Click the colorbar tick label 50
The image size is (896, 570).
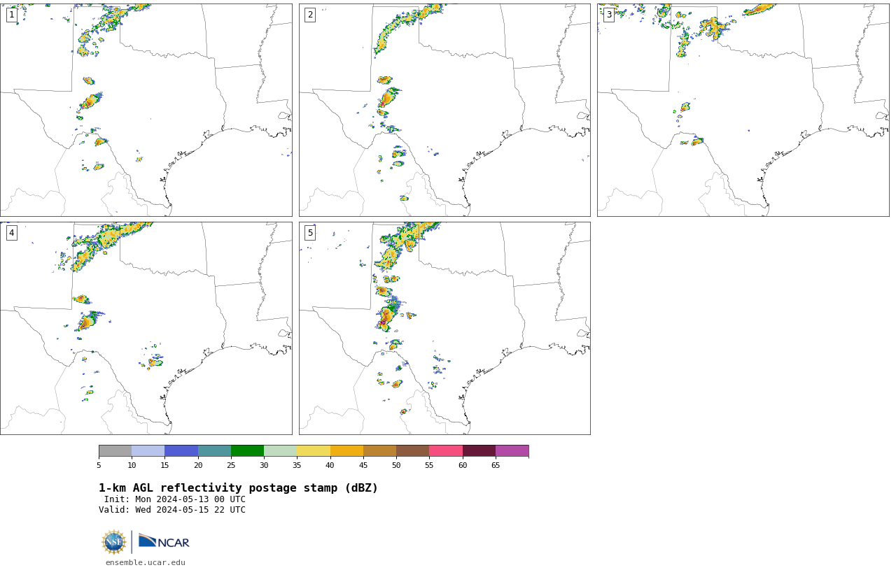(x=396, y=465)
